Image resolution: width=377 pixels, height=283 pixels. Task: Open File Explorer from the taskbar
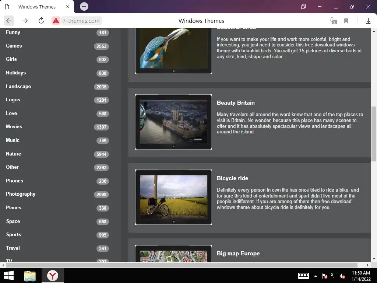(x=30, y=276)
